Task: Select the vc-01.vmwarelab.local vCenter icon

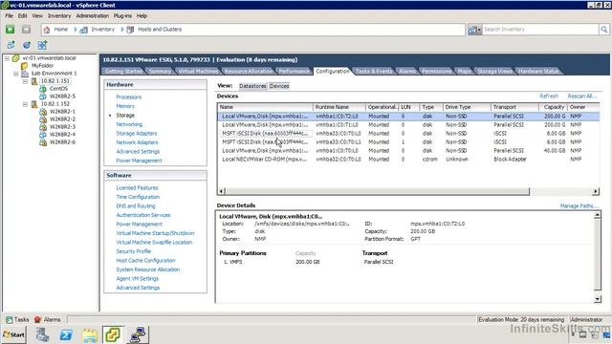Action: click(x=15, y=58)
